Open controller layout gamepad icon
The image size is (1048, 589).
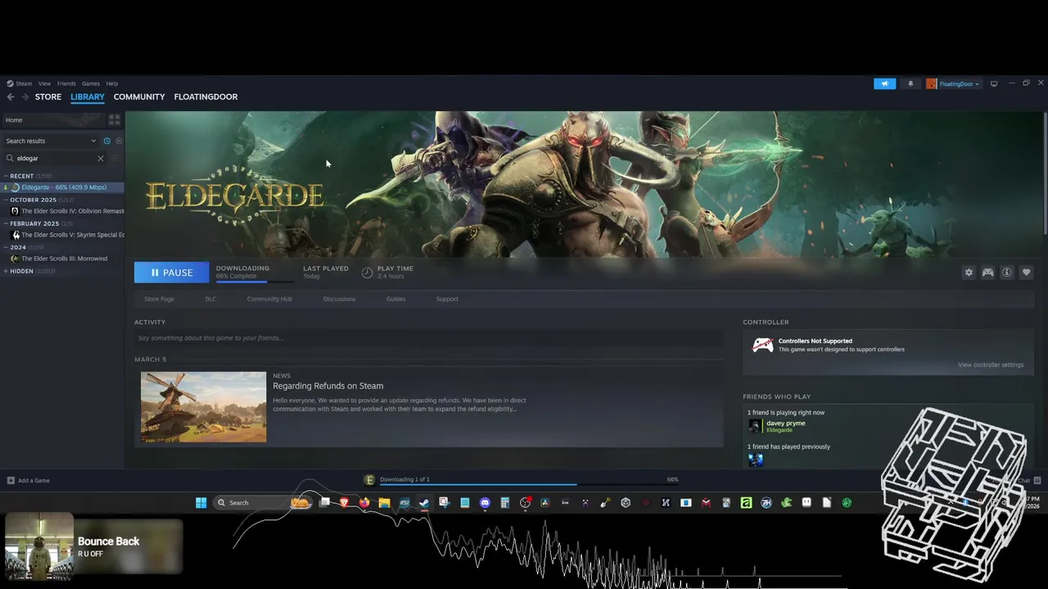988,272
